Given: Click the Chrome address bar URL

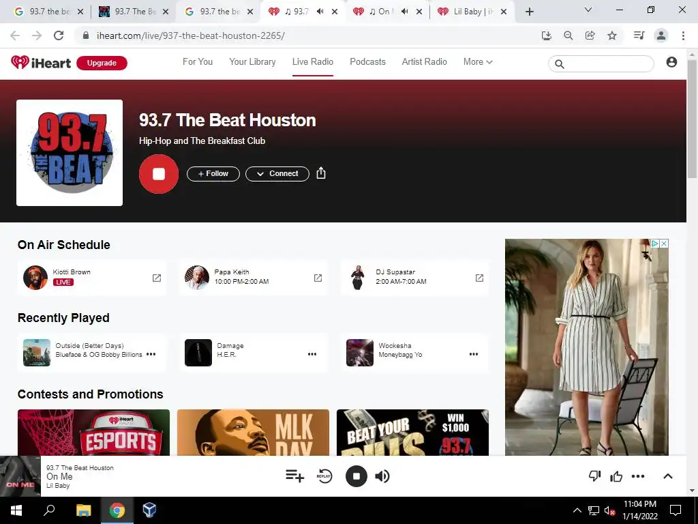Looking at the screenshot, I should [191, 35].
